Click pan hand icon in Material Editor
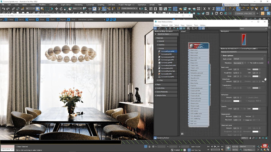 click(x=250, y=138)
